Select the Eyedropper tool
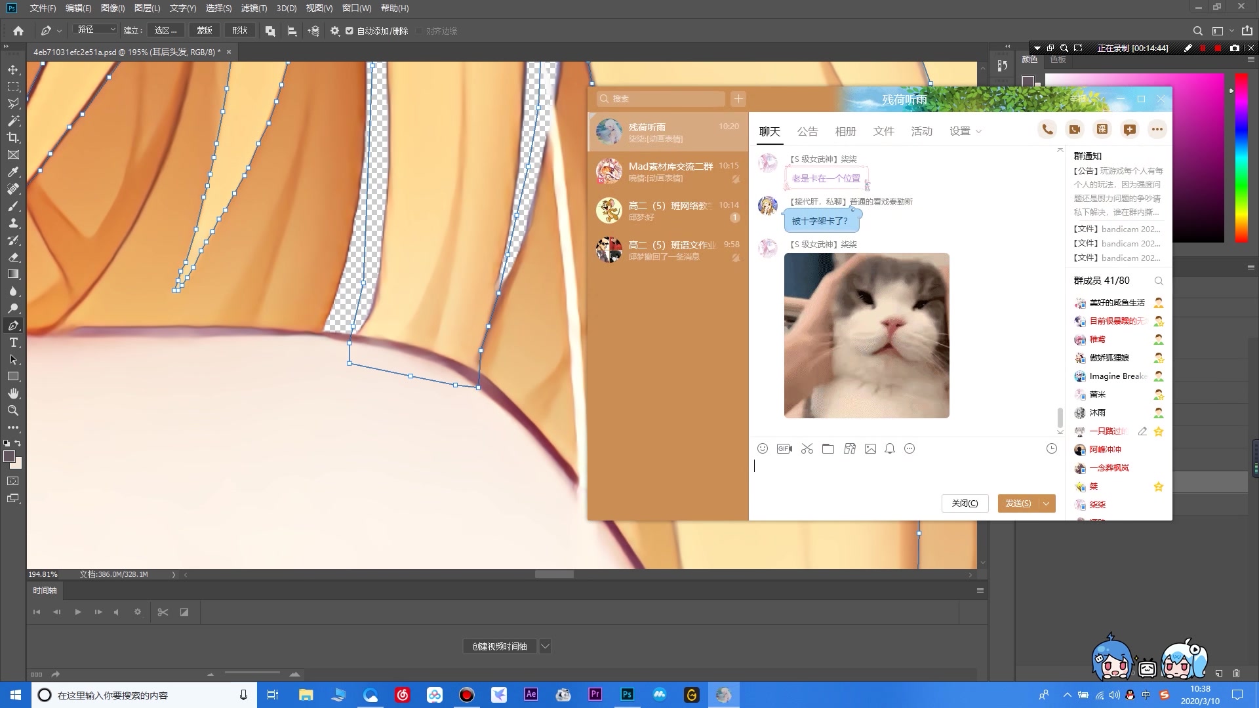Screen dimensions: 1259x708 pos(13,172)
